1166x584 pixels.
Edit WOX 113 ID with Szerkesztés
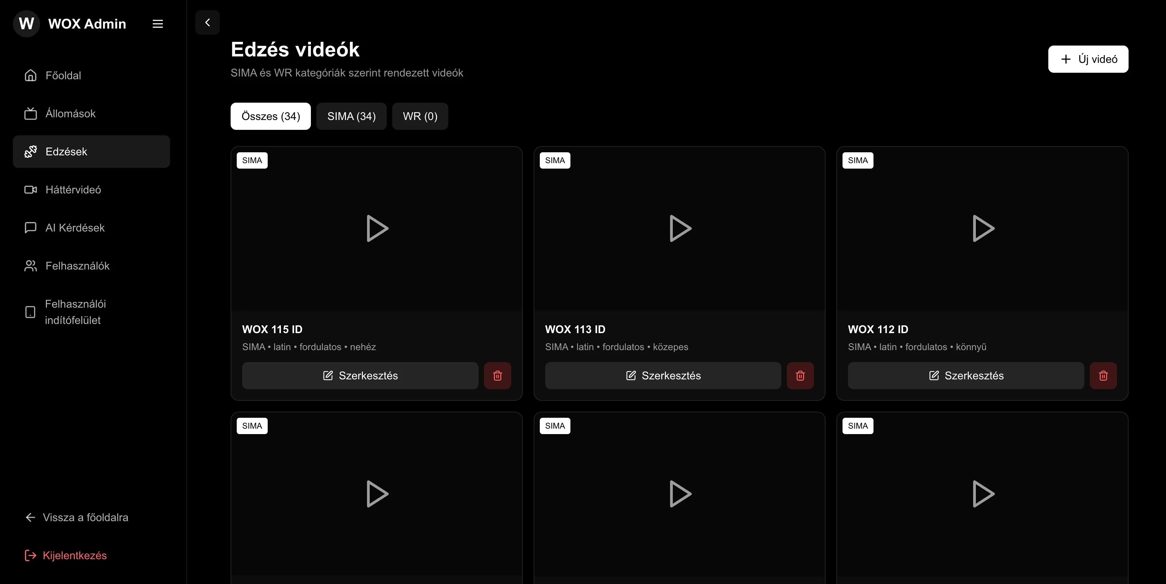pyautogui.click(x=663, y=376)
